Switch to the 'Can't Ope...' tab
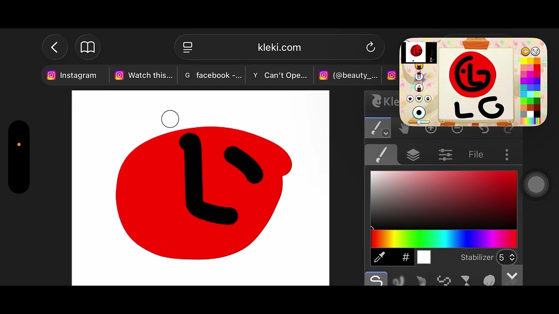This screenshot has height=314, width=559. (280, 75)
